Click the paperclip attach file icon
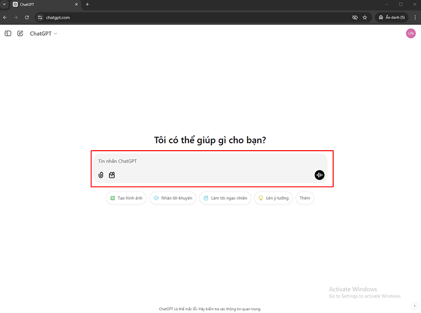421x313 pixels. [x=101, y=175]
